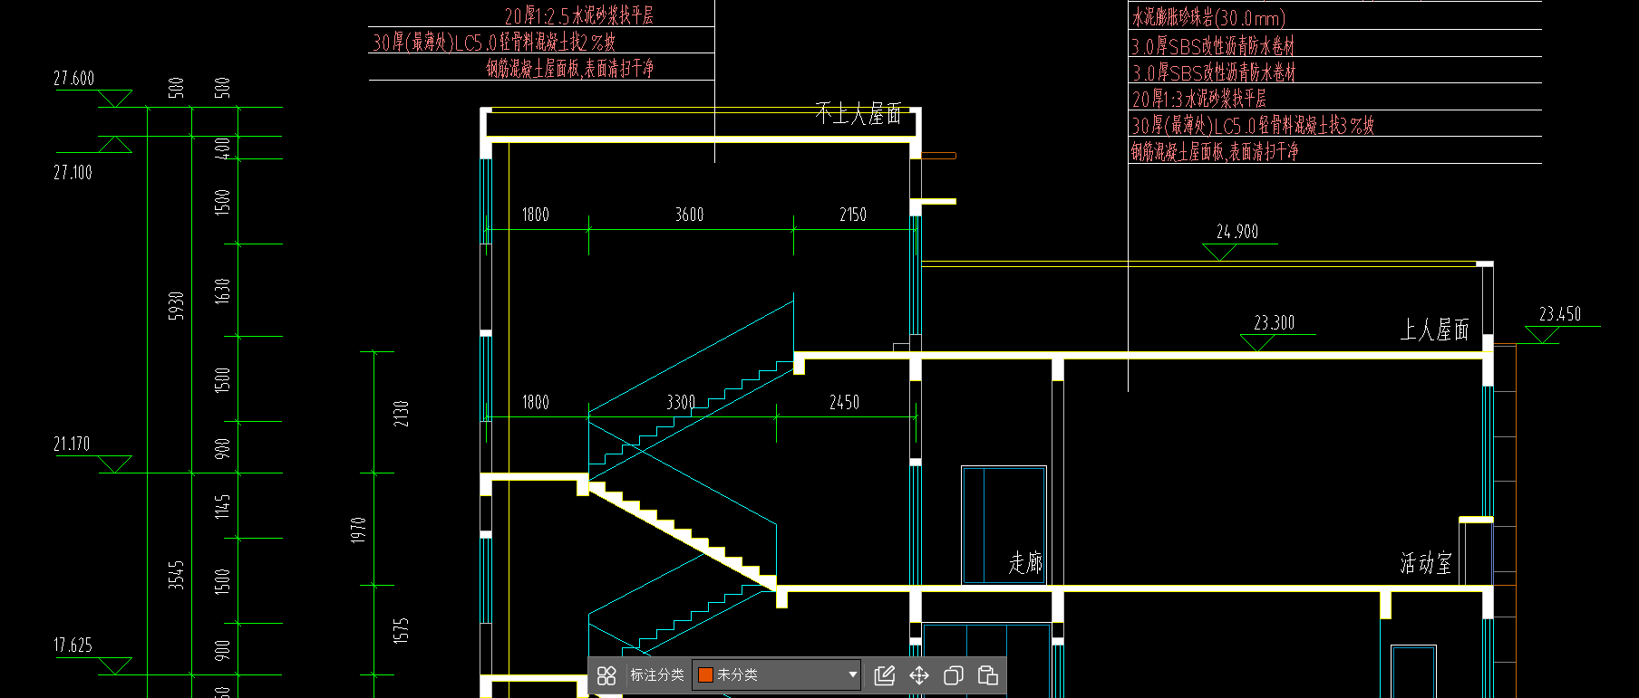Click the edit annotation pencil icon
Viewport: 1639px width, 698px height.
coord(885,675)
